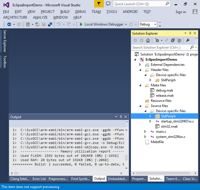Click Output panel vertical scrollbar thumb
The image size is (200, 190).
[x=126, y=158]
